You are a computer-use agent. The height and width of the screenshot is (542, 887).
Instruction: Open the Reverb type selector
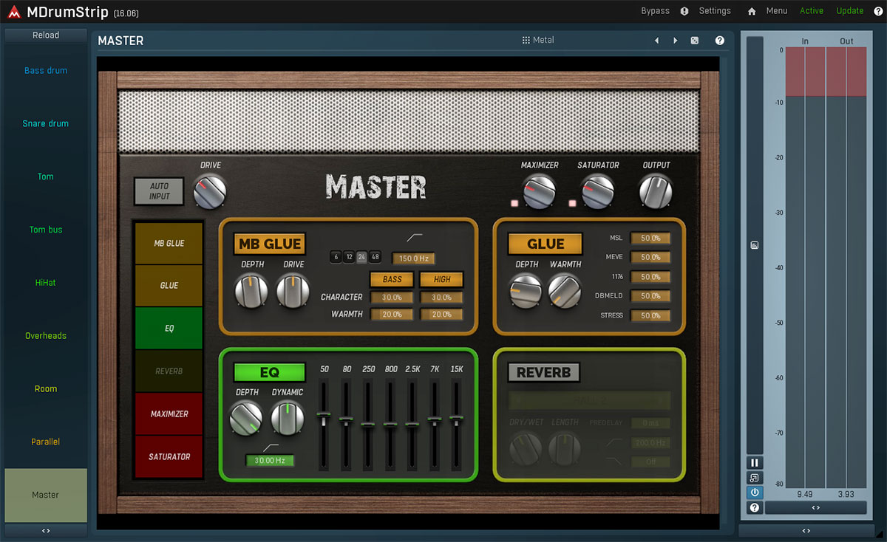click(x=590, y=400)
